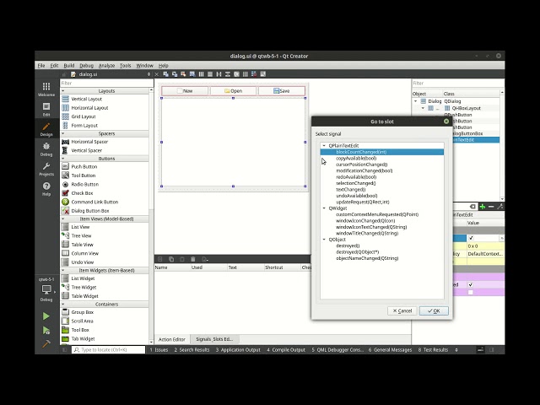Collapse the Buttons category in widget box
540x405 pixels.
coord(63,159)
